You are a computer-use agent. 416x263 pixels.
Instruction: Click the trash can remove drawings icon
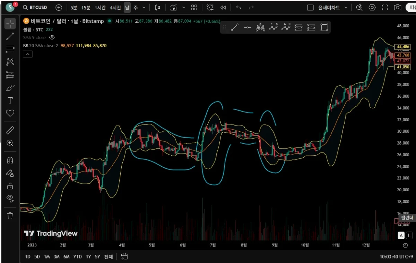click(10, 216)
